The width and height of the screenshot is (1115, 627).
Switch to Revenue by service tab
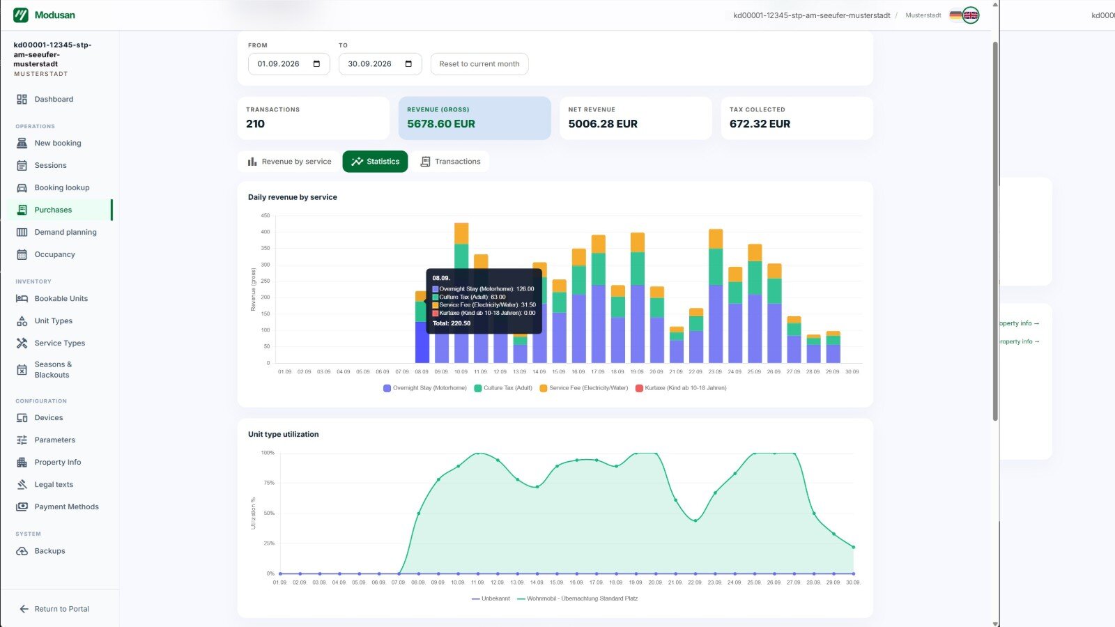[289, 162]
